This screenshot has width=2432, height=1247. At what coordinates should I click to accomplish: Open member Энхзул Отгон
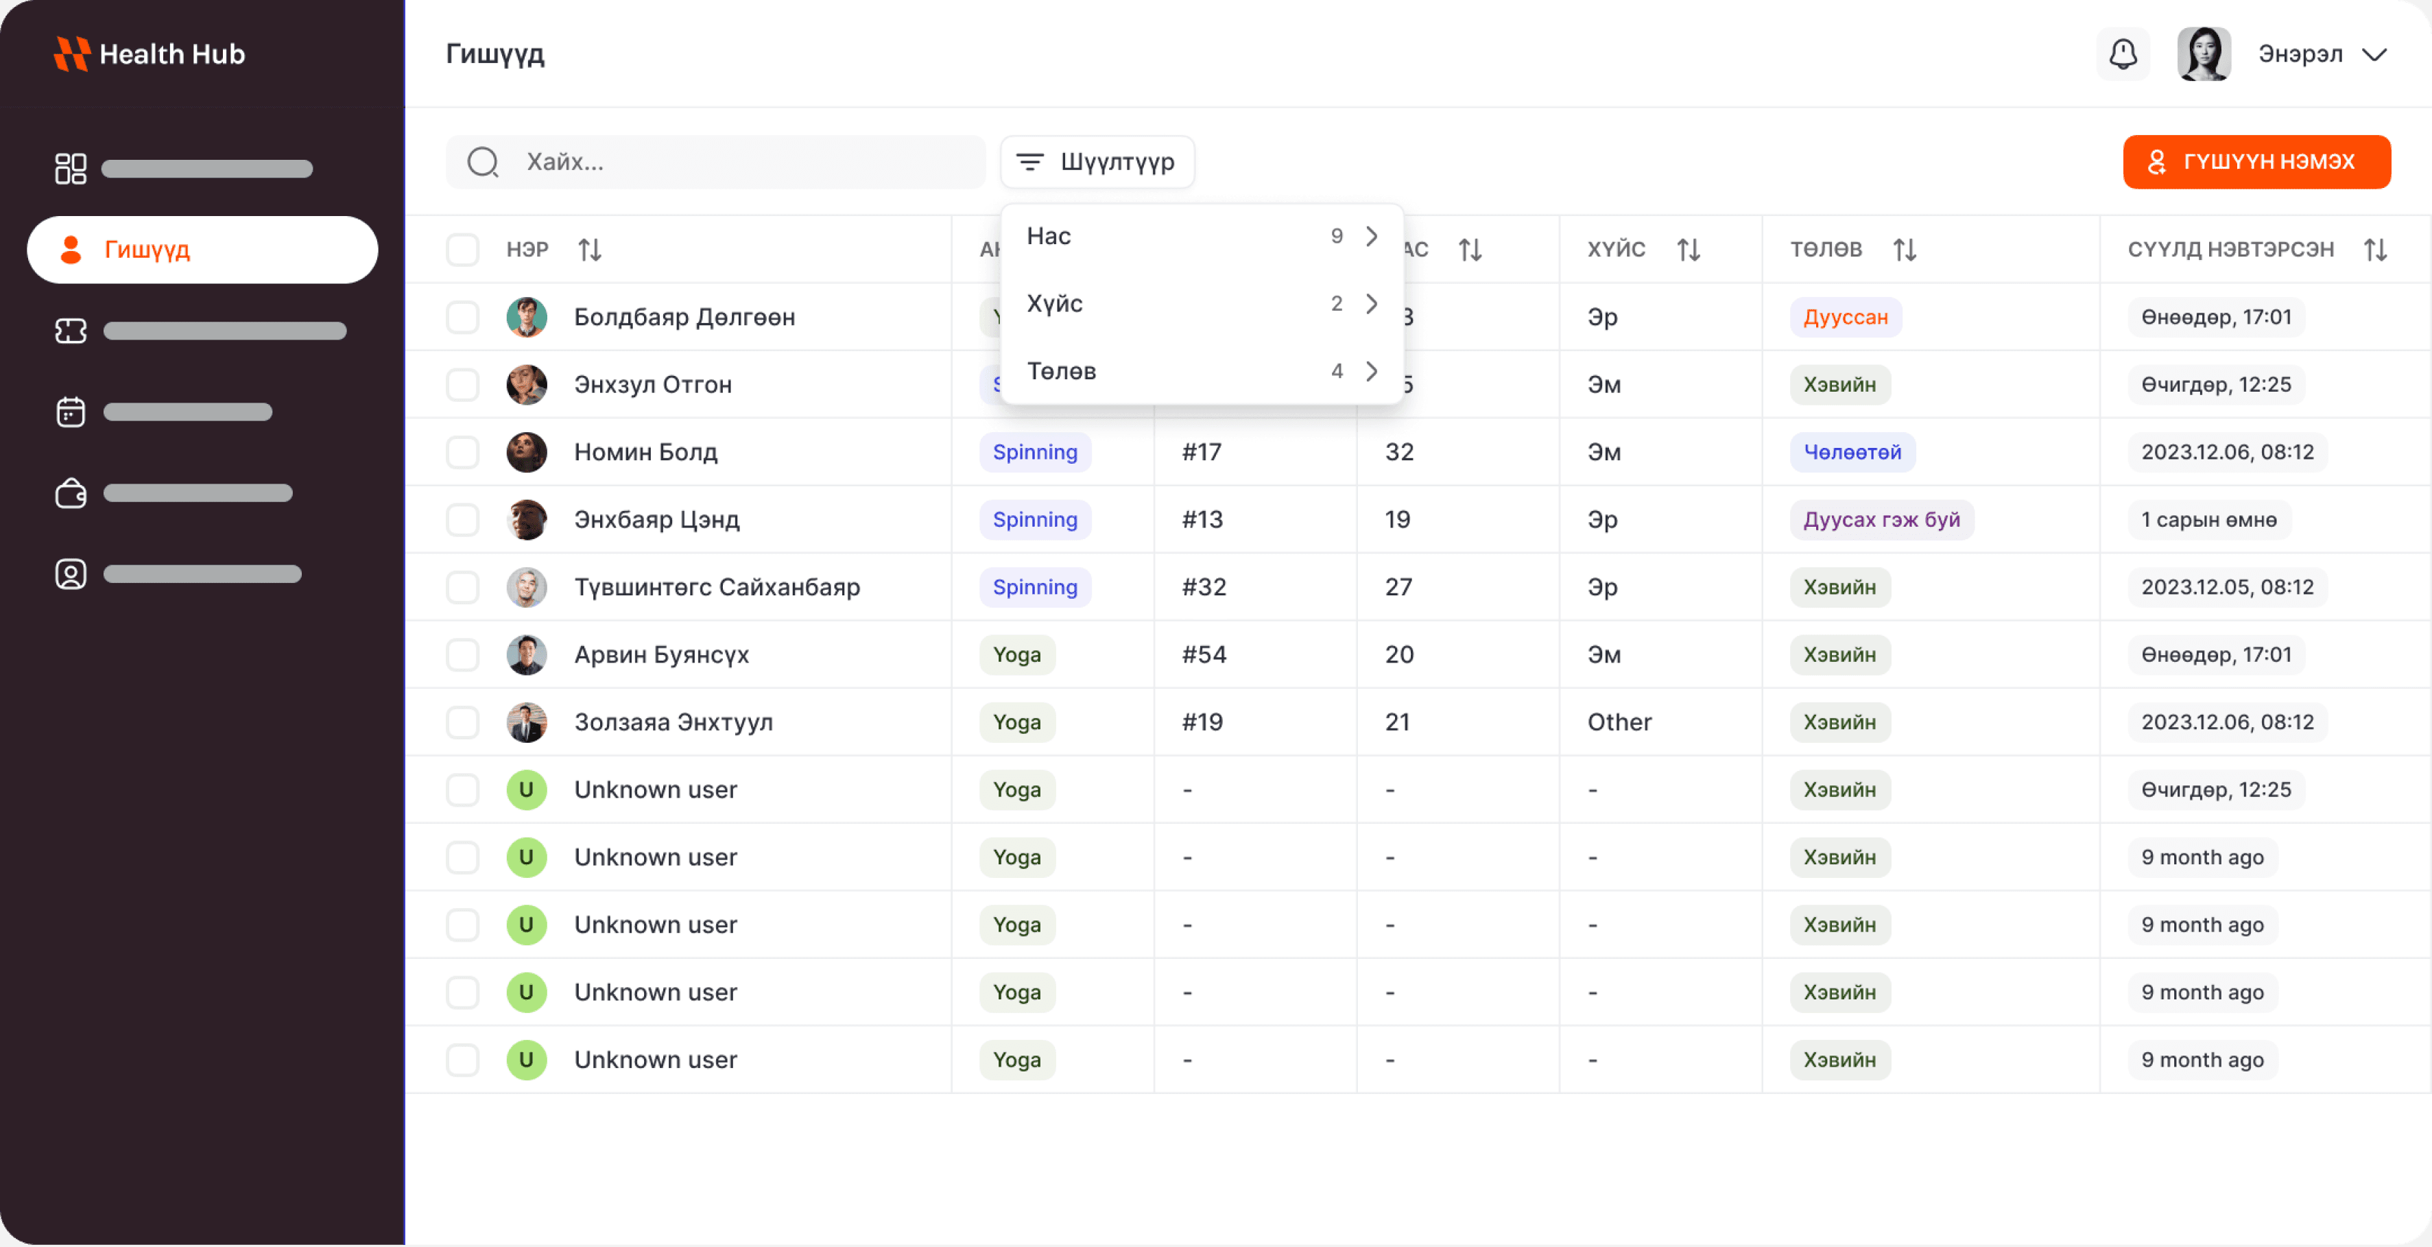click(x=654, y=385)
